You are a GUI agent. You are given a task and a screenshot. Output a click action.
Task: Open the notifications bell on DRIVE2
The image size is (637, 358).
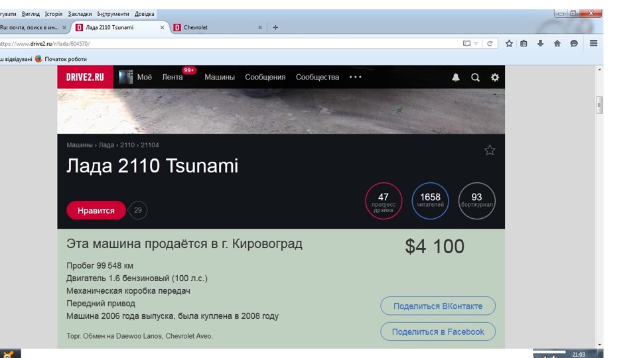coord(456,77)
